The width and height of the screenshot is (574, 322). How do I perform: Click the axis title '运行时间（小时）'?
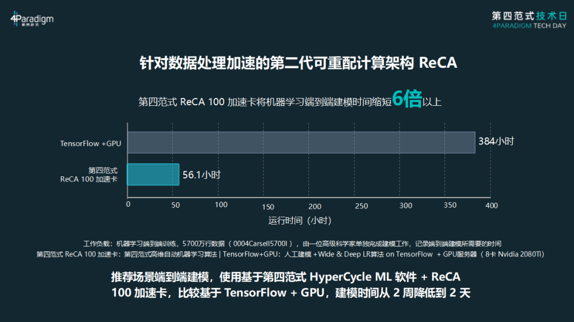(300, 221)
